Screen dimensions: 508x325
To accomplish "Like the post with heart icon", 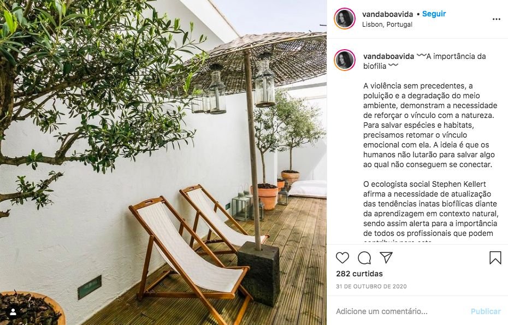I will click(342, 258).
